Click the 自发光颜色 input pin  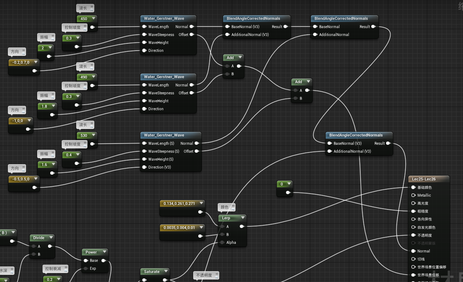tap(414, 227)
